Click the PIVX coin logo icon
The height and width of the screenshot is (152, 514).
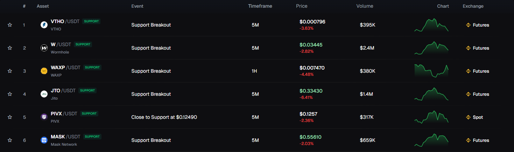[44, 117]
